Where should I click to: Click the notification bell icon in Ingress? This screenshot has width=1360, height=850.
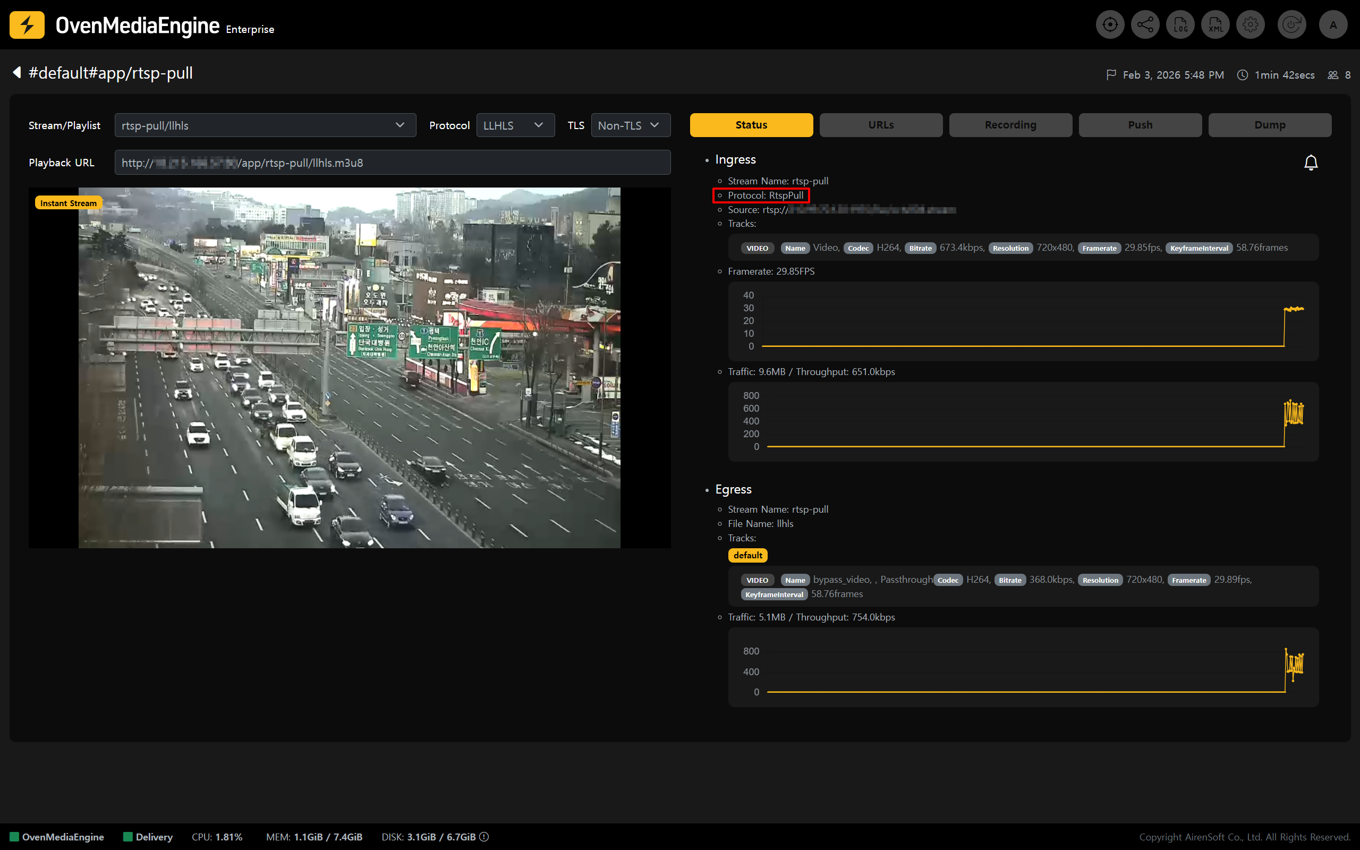[x=1311, y=163]
